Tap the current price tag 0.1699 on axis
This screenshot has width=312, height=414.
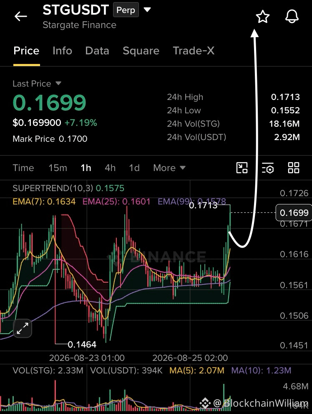click(294, 212)
